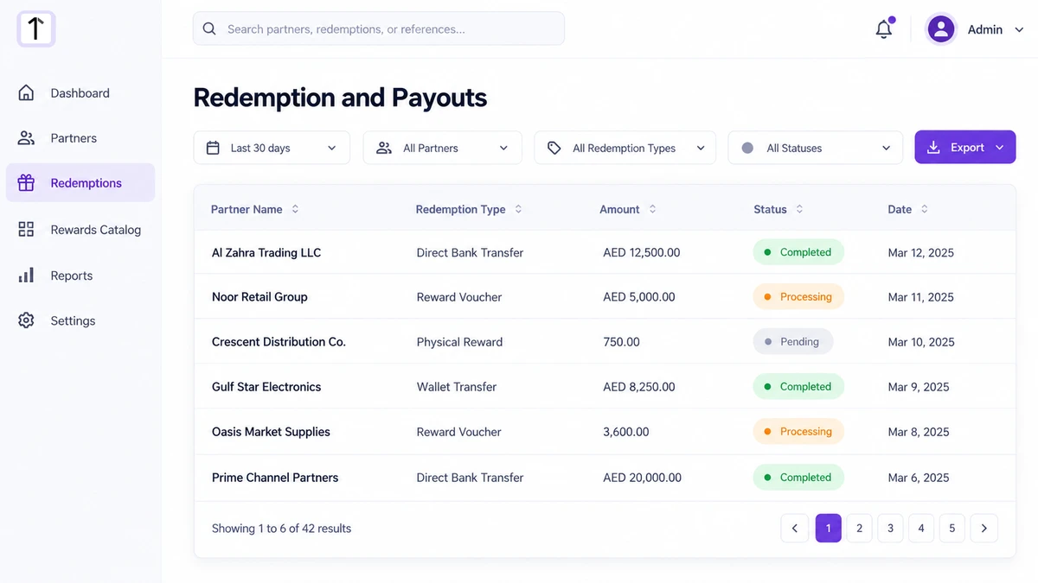Viewport: 1038px width, 583px height.
Task: Go to page 4
Action: pyautogui.click(x=921, y=529)
